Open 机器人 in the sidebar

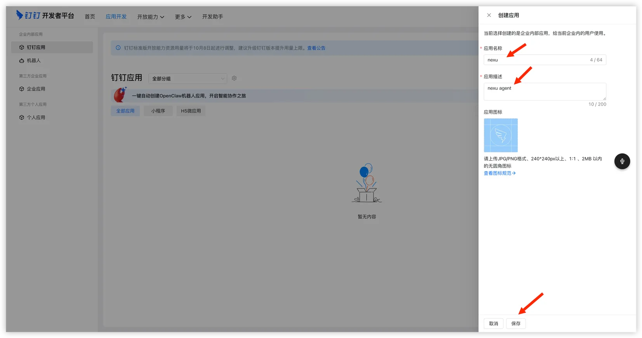tap(34, 61)
